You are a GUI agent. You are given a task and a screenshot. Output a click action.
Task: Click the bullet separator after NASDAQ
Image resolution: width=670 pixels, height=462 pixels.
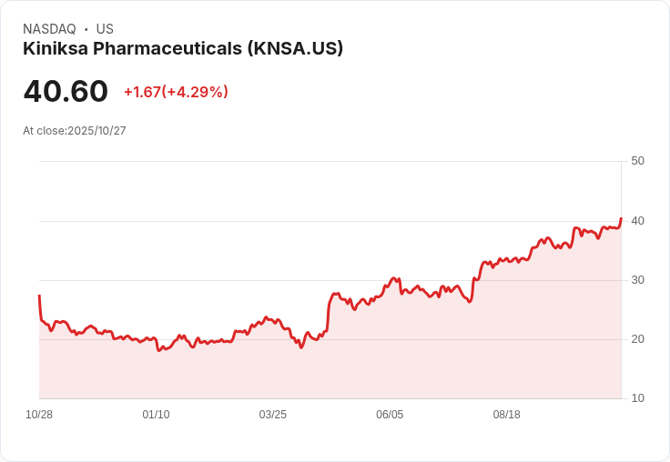point(86,29)
